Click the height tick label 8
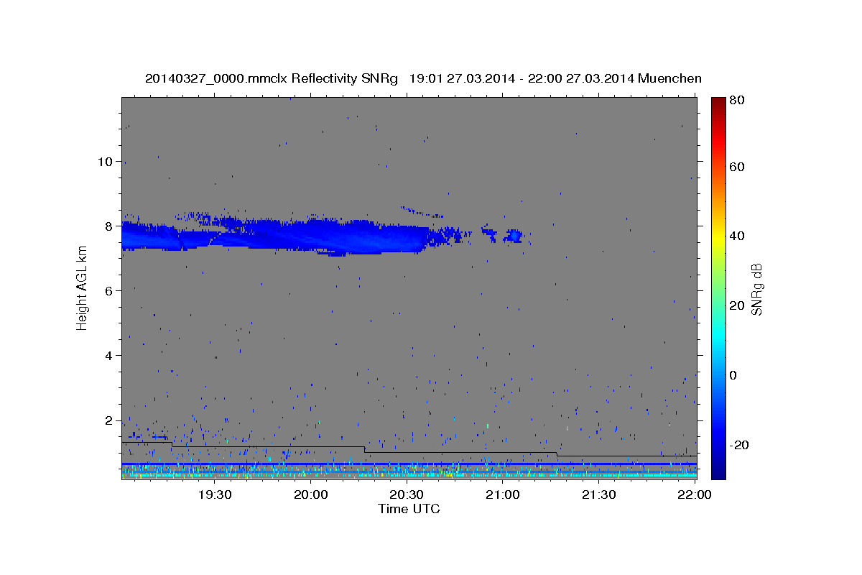This screenshot has height=575, width=862. (108, 226)
